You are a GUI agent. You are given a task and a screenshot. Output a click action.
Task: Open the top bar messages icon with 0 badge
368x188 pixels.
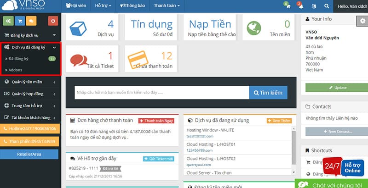pos(288,6)
